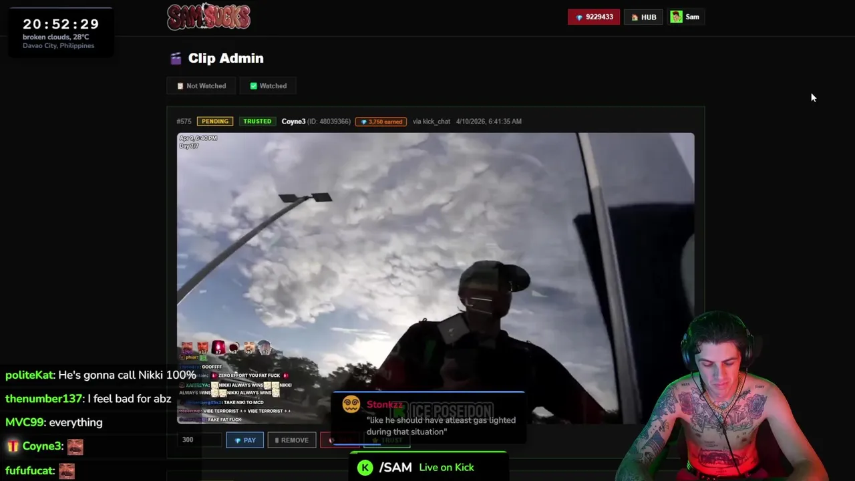Click the clip number #575
Screen dimensions: 855x481
point(184,122)
